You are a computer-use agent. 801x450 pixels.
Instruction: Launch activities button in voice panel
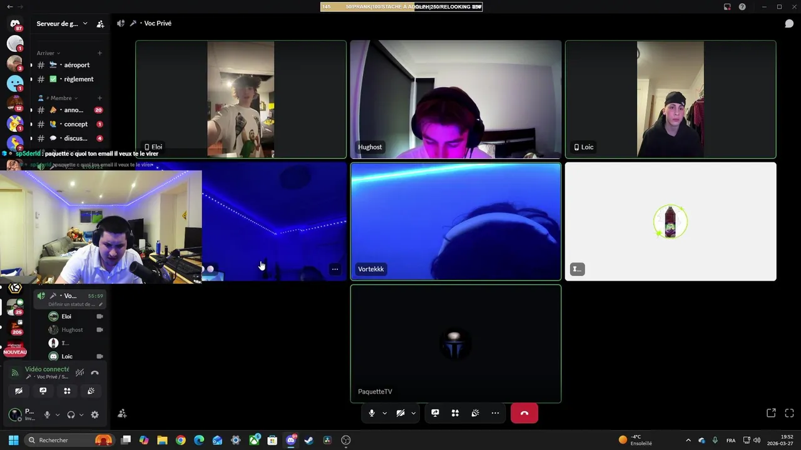pos(67,391)
